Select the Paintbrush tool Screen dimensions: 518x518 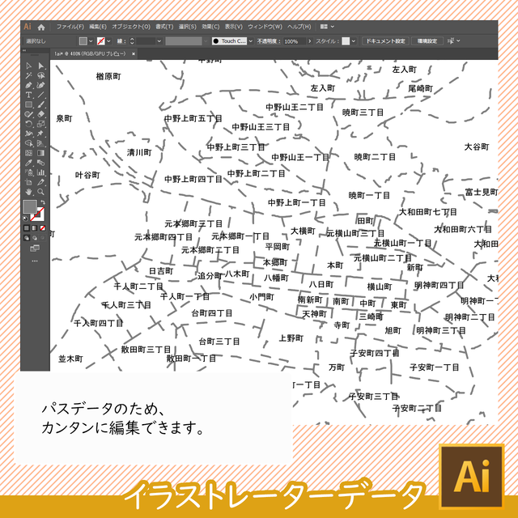[x=40, y=104]
